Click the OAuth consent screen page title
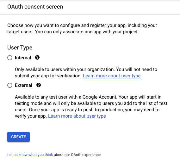 [35, 7]
